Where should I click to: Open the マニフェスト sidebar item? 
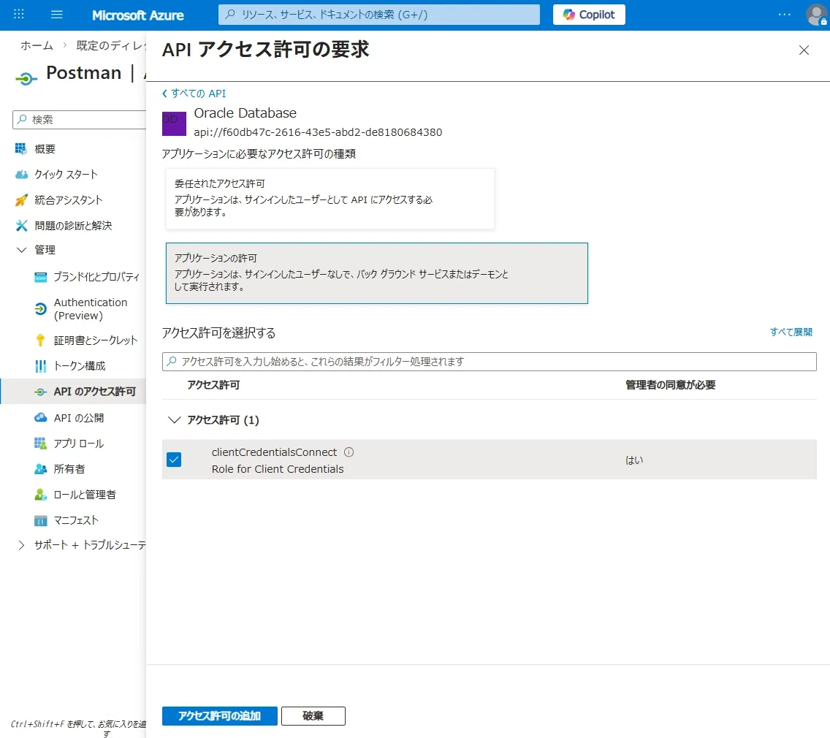tap(75, 520)
